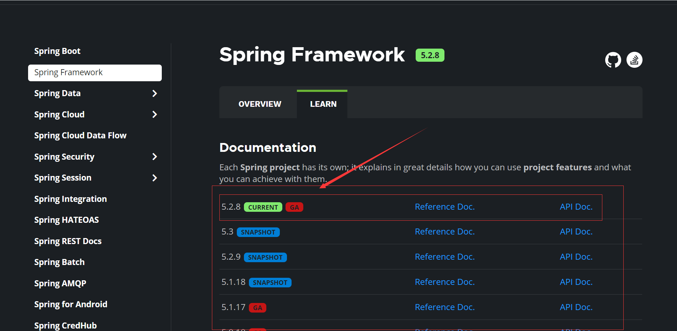
Task: Open the Stack Overflow icon for Spring questions
Action: point(634,60)
